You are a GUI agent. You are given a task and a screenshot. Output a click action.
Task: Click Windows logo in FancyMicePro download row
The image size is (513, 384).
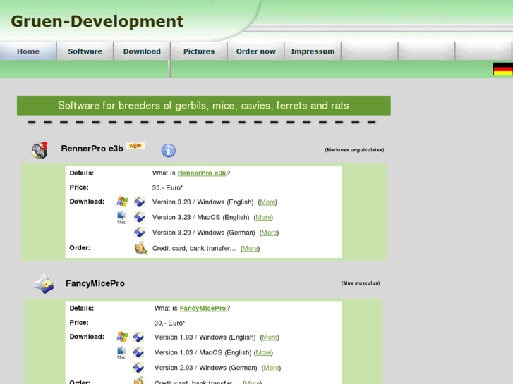pos(122,337)
